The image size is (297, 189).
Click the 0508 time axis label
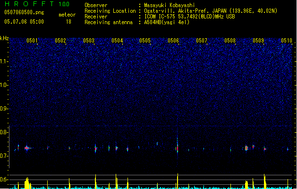pos(230,41)
